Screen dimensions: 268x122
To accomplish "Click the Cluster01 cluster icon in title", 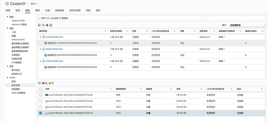I will coord(7,3).
